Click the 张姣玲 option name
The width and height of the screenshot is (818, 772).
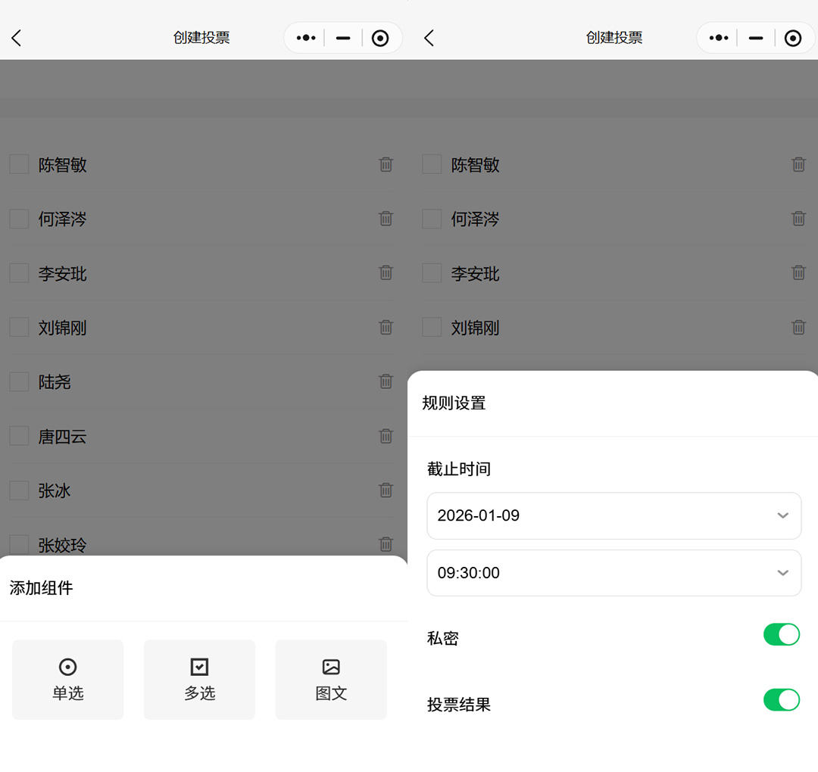(x=63, y=545)
